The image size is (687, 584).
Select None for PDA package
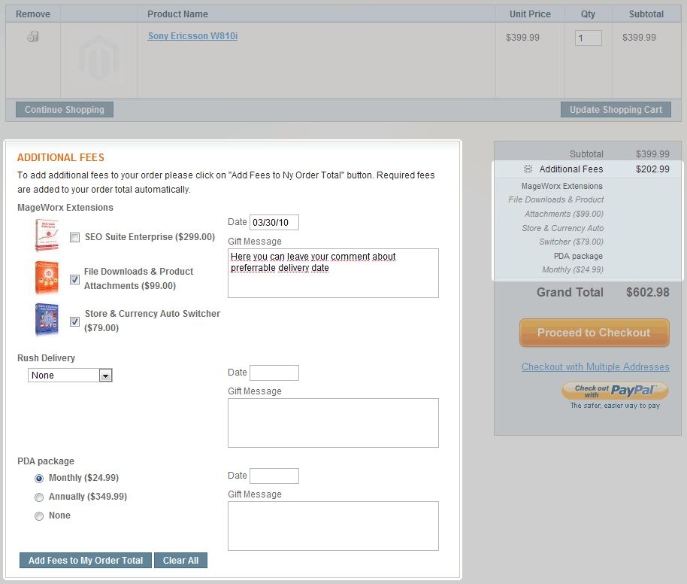39,516
